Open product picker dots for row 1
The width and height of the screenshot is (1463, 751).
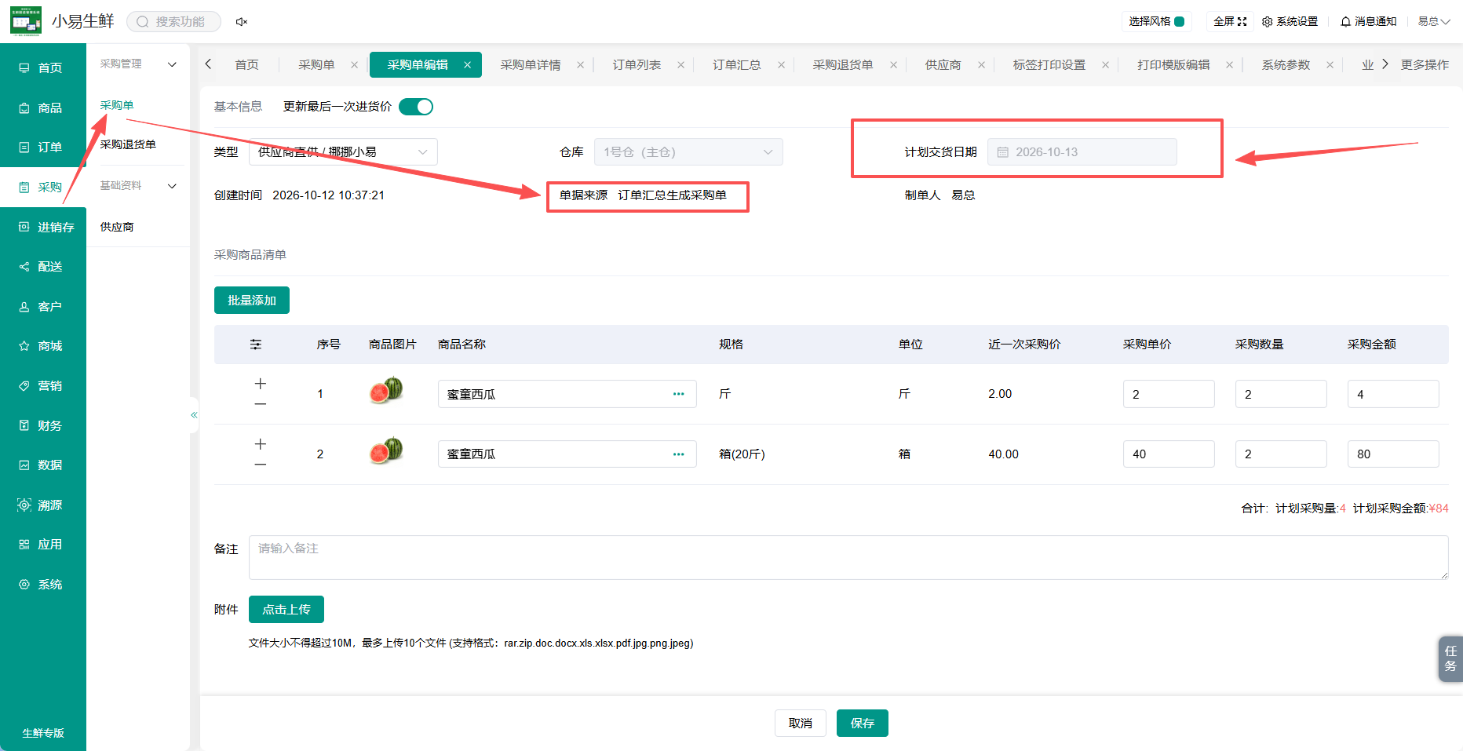pyautogui.click(x=679, y=394)
